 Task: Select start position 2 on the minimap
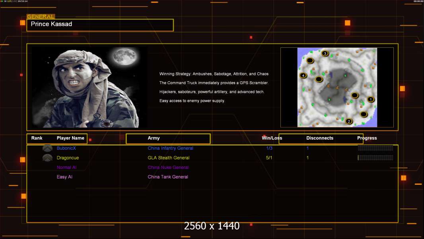[x=349, y=121]
